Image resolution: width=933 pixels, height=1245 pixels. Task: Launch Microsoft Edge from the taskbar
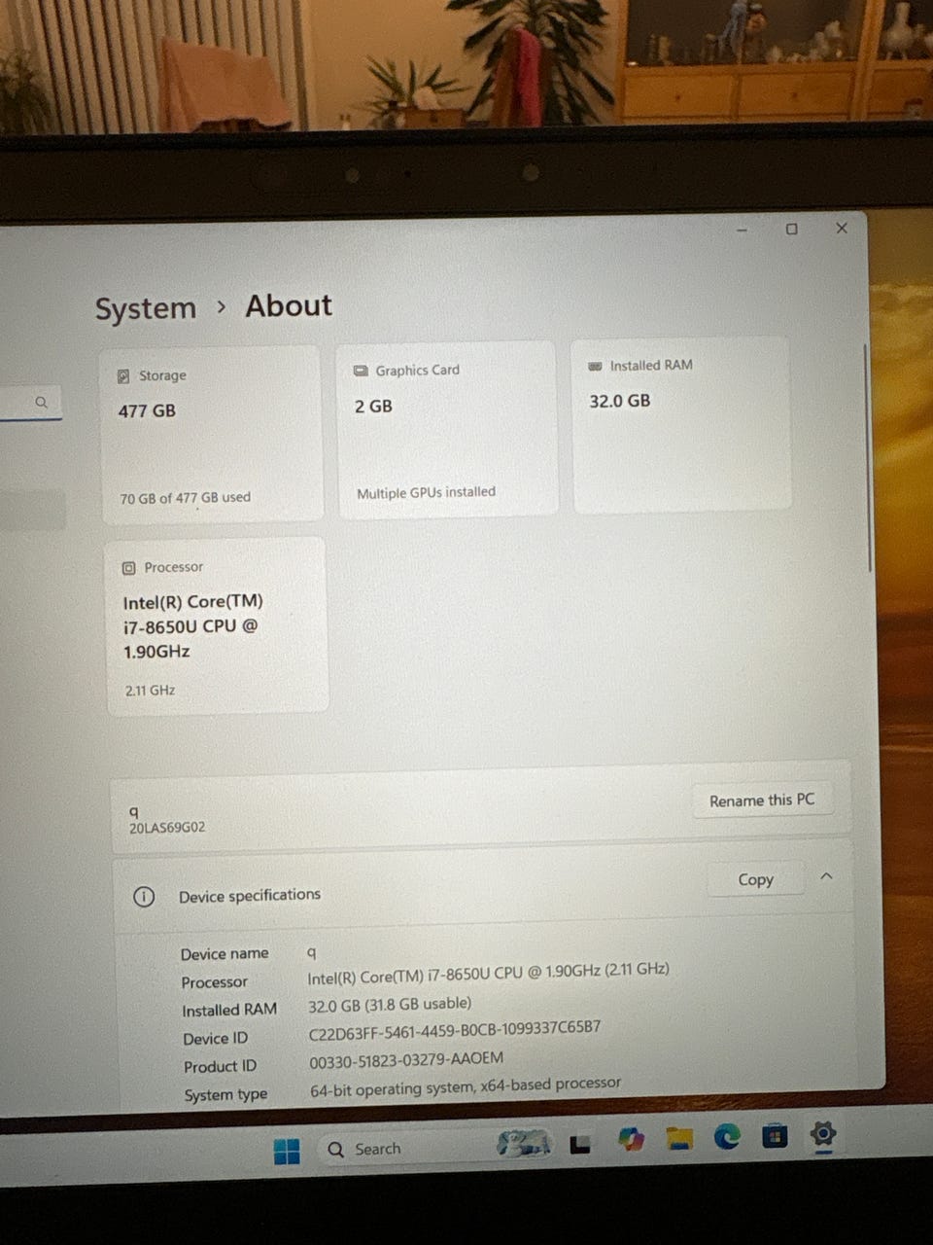click(x=727, y=1136)
